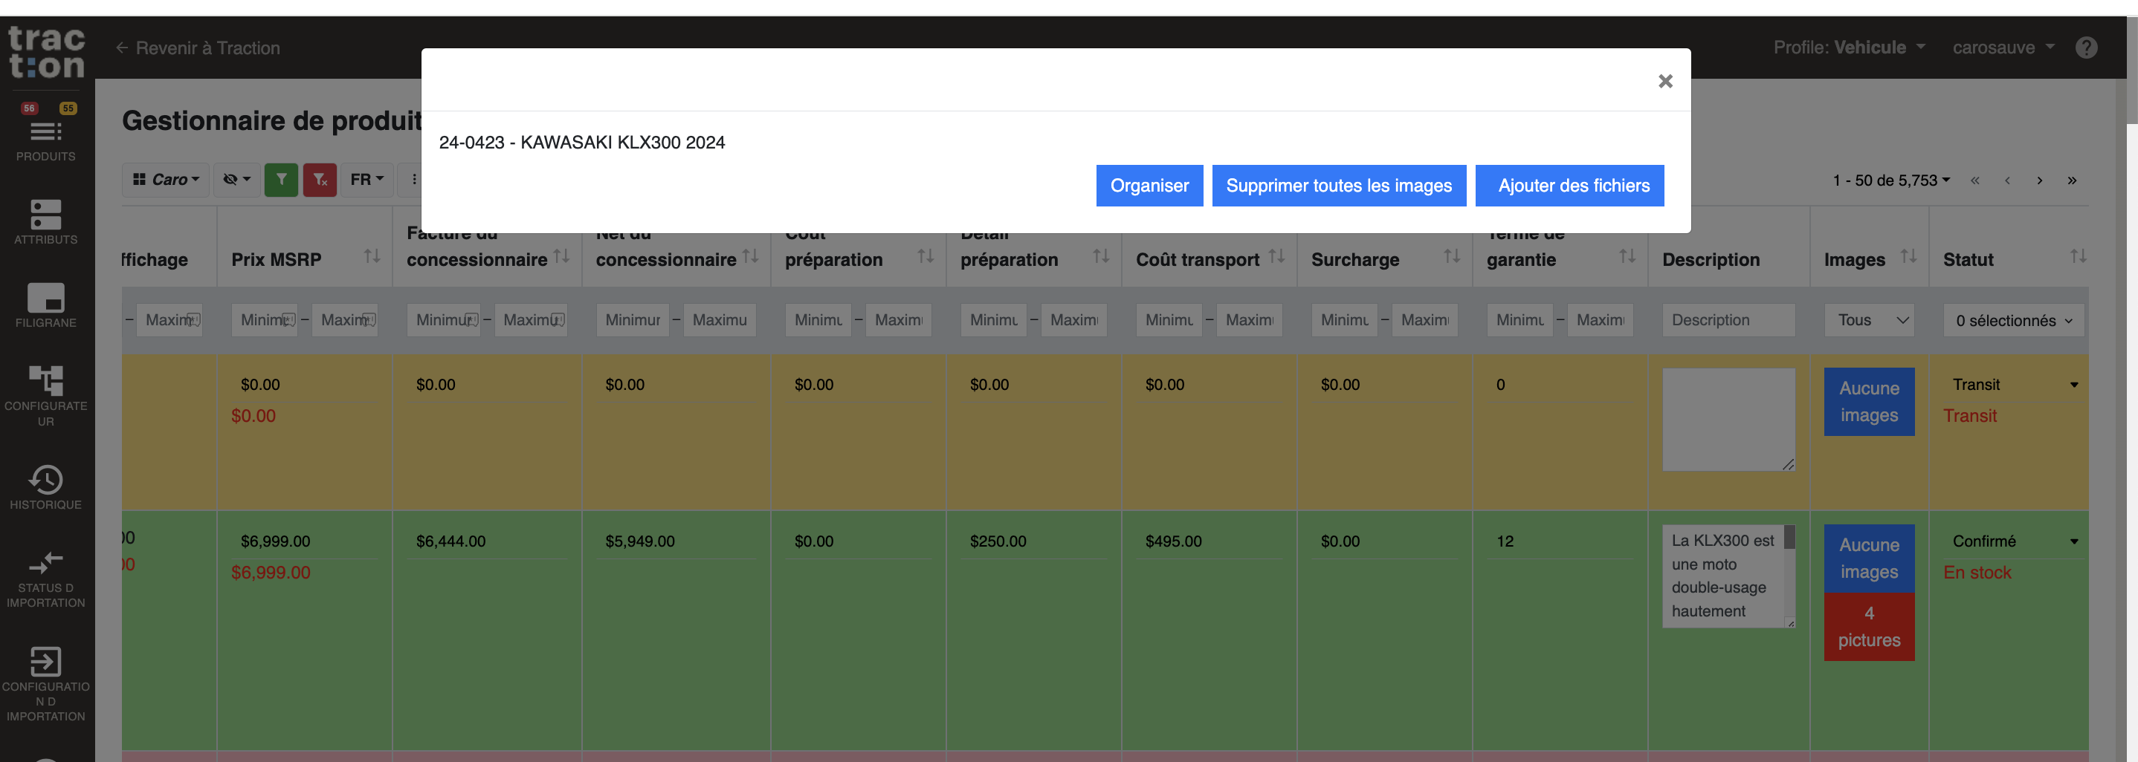Sort by Coût transport column
The height and width of the screenshot is (762, 2138).
(x=1276, y=256)
